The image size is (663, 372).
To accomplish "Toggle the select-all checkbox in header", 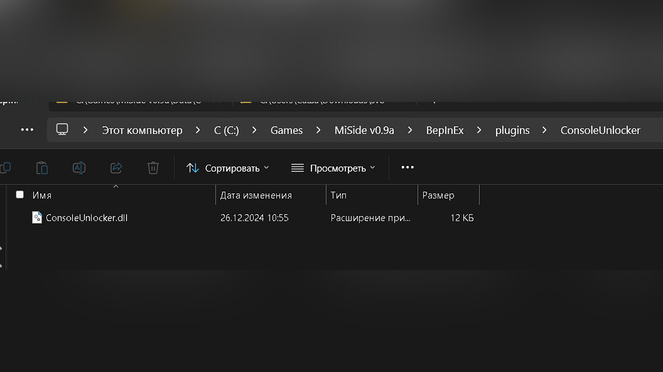I will click(20, 195).
